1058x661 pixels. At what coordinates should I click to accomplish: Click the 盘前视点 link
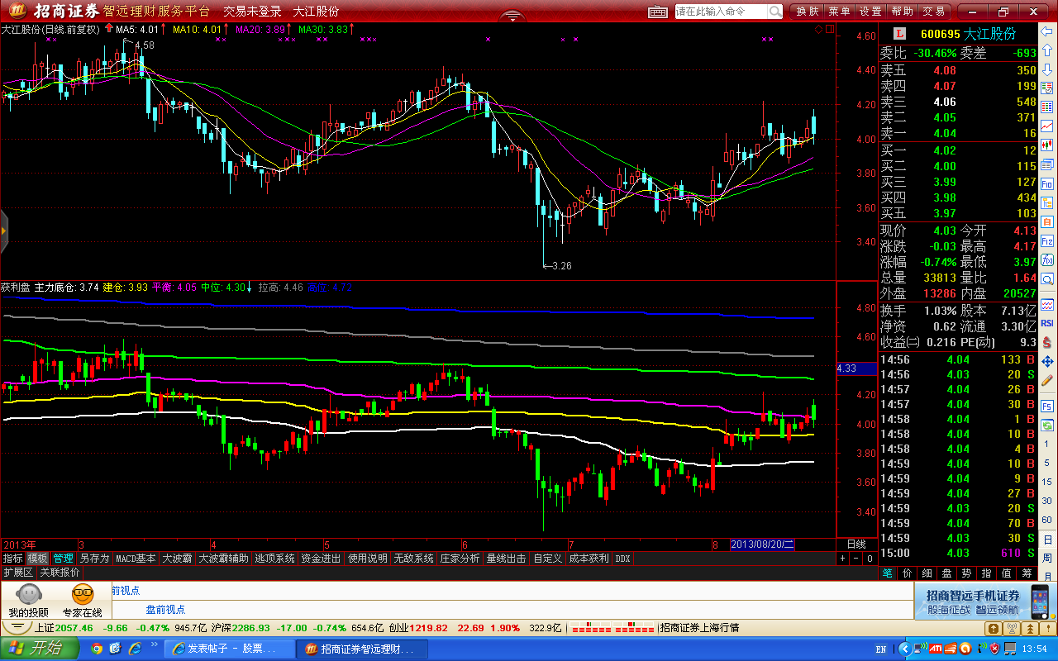(x=165, y=609)
